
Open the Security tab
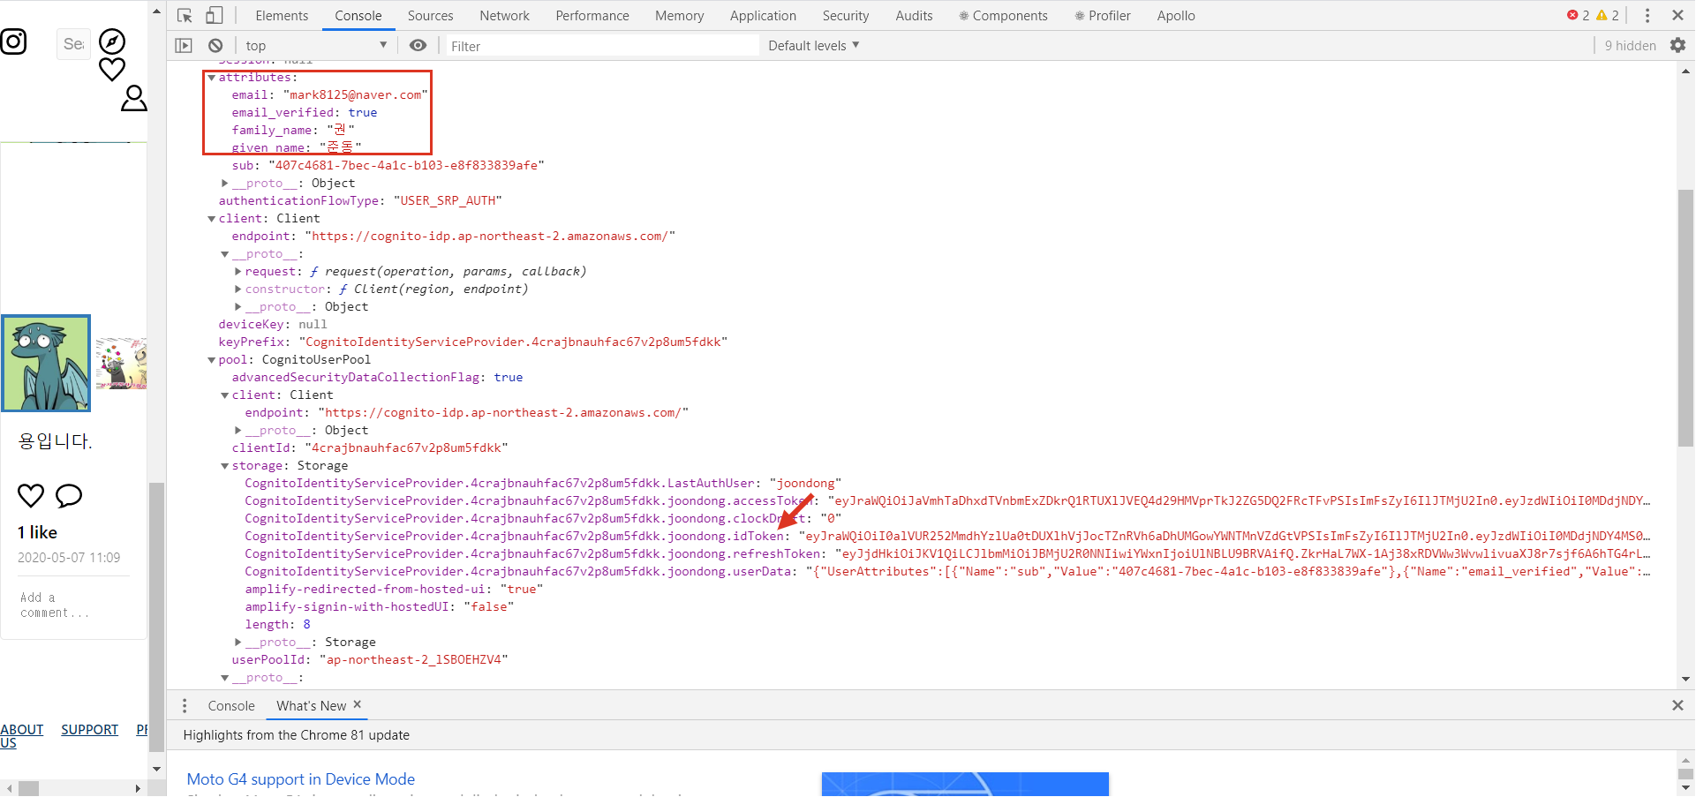tap(845, 15)
